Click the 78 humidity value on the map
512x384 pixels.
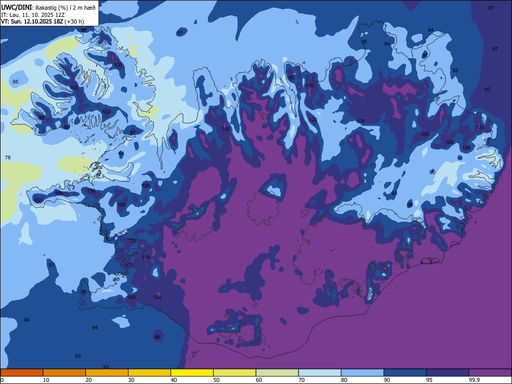(8, 157)
